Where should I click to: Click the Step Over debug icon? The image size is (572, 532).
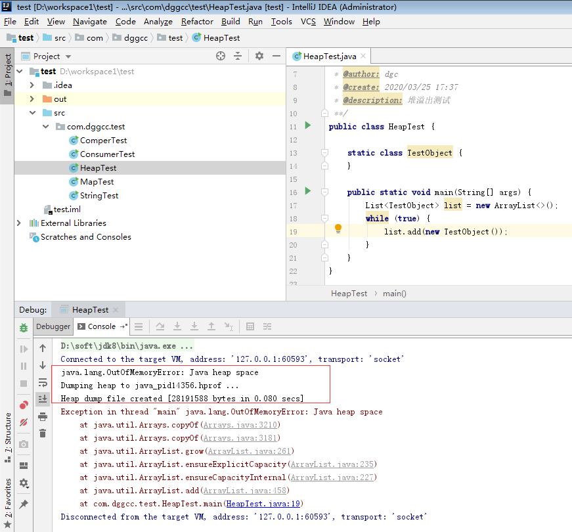click(160, 326)
